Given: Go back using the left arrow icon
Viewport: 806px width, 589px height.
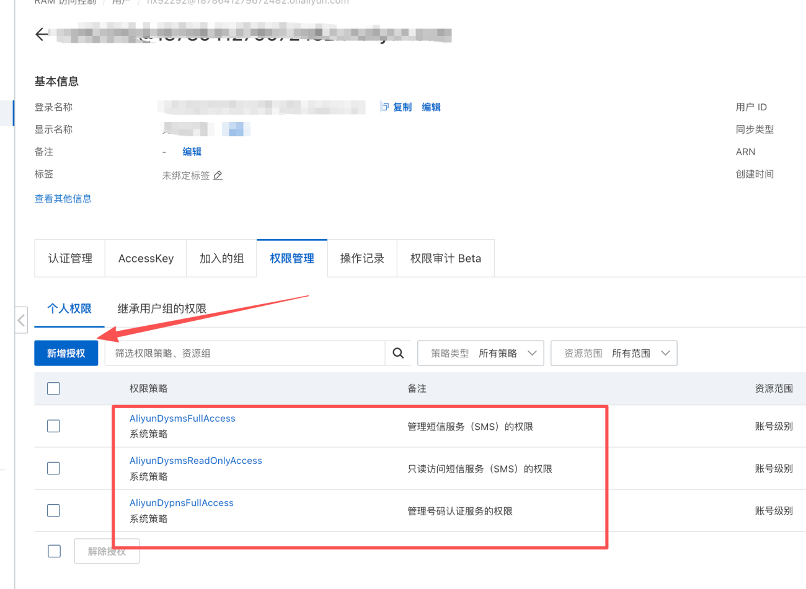Looking at the screenshot, I should (x=41, y=34).
